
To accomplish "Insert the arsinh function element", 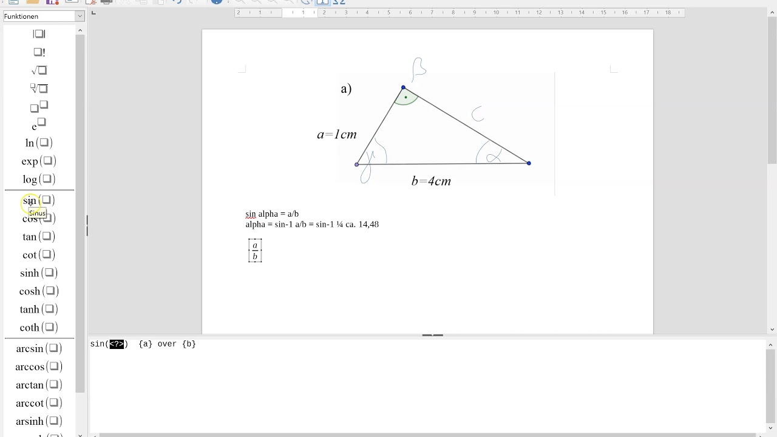I will (x=39, y=421).
